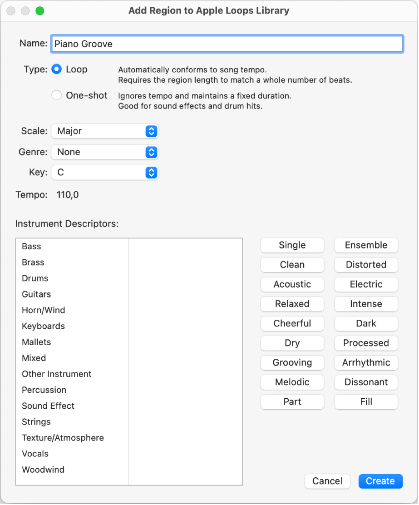Create the Apple Loop

(x=380, y=481)
